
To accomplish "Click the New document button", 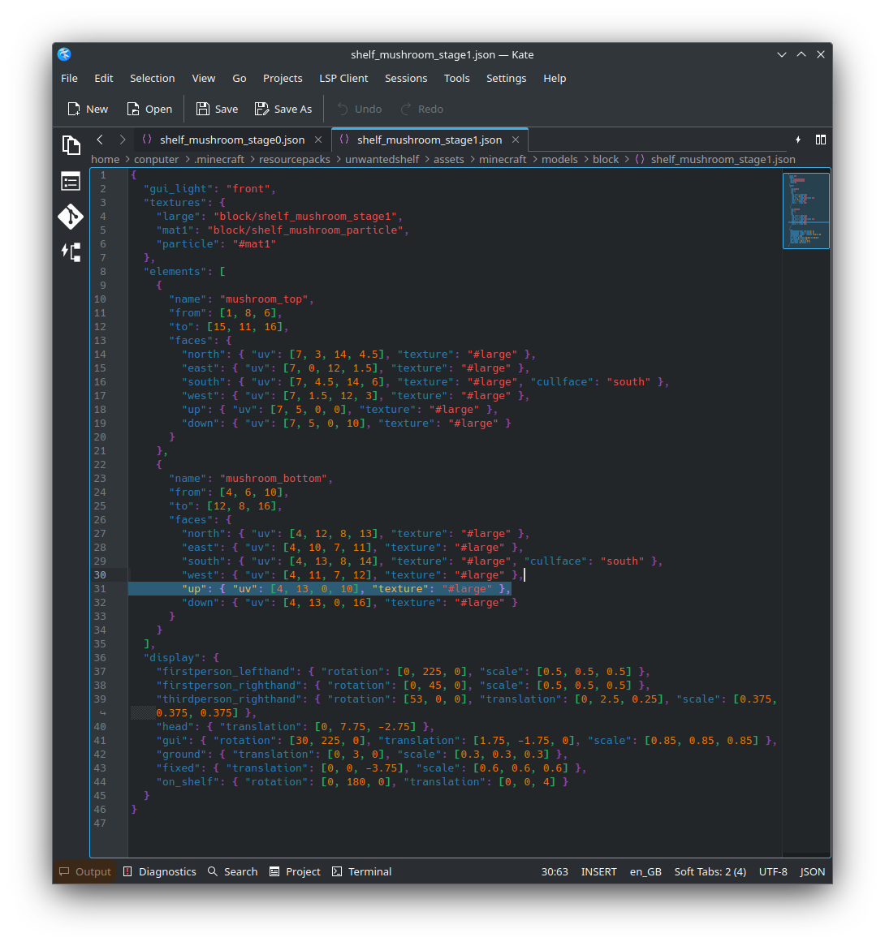I will (x=88, y=109).
